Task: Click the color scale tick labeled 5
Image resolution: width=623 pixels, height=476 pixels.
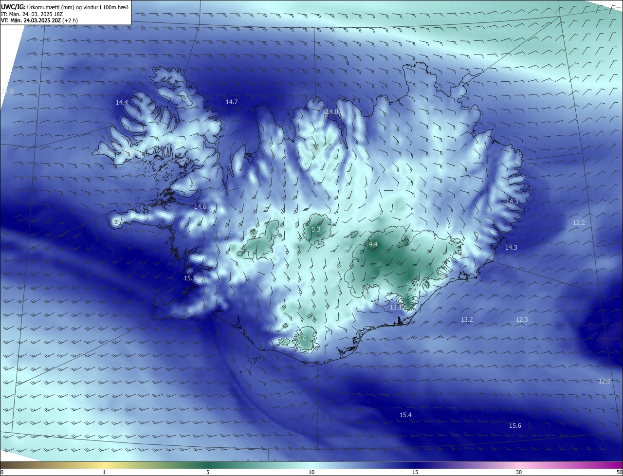Action: (208, 472)
